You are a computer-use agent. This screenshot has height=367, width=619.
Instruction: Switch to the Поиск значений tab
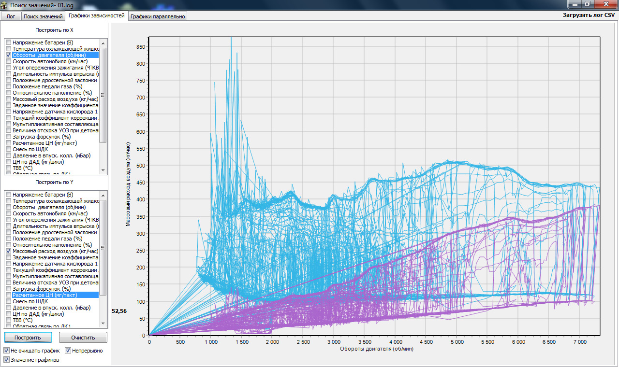click(44, 16)
